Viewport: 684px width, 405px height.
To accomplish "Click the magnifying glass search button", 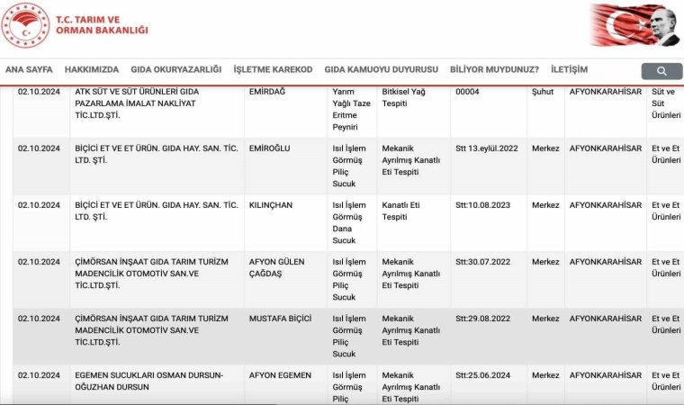I will [x=661, y=71].
